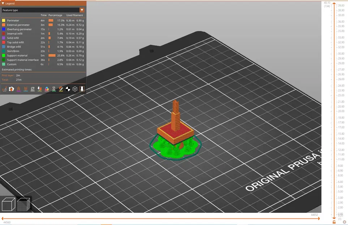Switch to sliced layers preview icon
348x225 pixels.
[x=24, y=204]
